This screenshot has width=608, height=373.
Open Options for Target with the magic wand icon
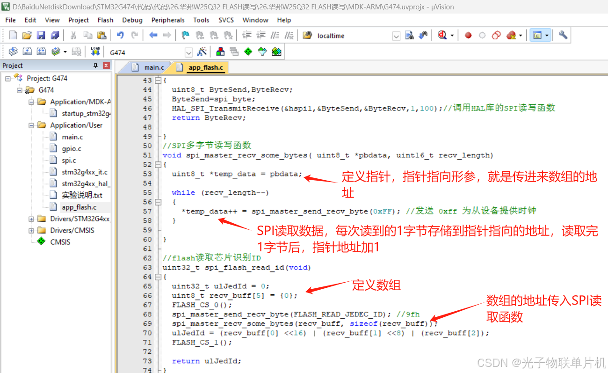click(x=202, y=52)
